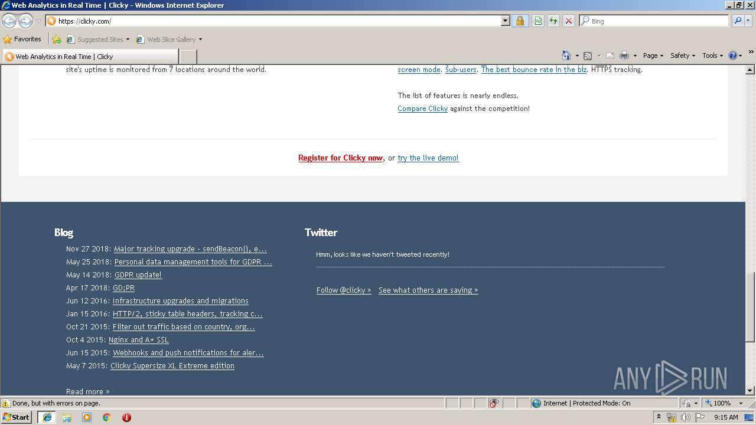The image size is (756, 425).
Task: Click the Action Center flag tray icon
Action: (x=700, y=417)
